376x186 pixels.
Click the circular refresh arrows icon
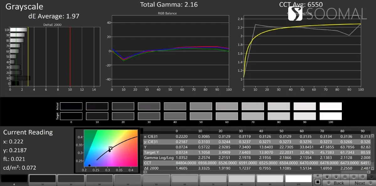[363, 177]
